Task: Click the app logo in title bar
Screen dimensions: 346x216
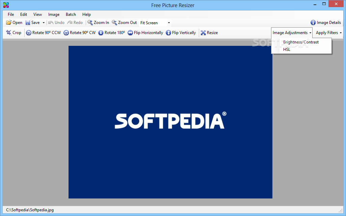Action: (x=6, y=5)
